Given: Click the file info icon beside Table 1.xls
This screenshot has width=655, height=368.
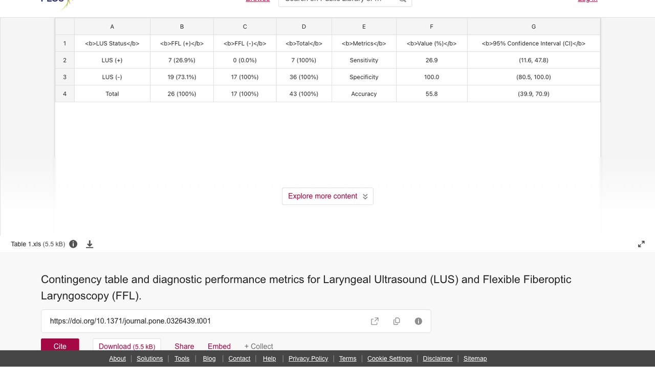Looking at the screenshot, I should [x=73, y=244].
